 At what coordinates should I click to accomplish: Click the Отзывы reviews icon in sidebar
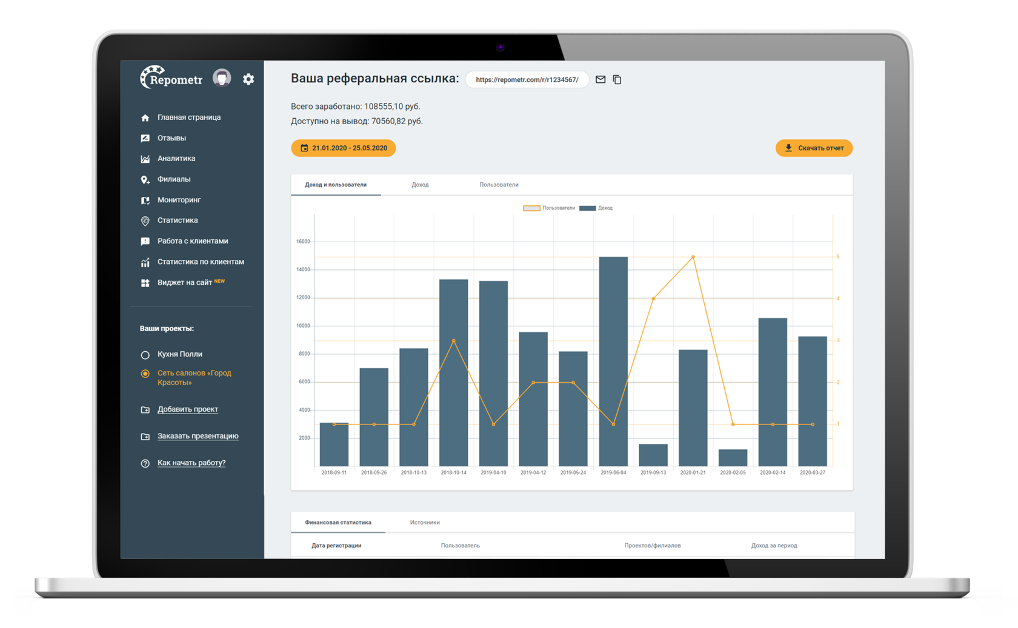[145, 138]
